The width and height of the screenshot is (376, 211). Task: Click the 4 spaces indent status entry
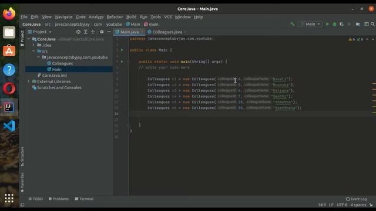(358, 205)
